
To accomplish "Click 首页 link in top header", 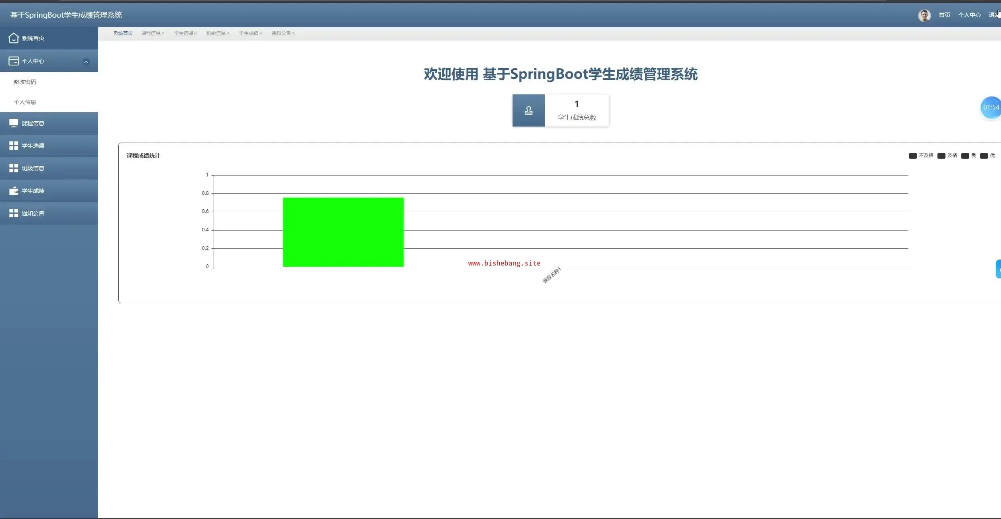I will point(944,15).
